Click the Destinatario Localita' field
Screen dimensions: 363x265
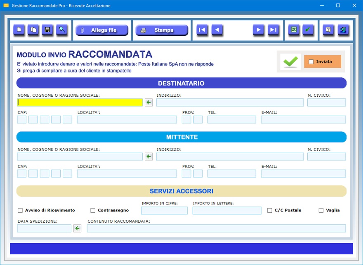[127, 119]
